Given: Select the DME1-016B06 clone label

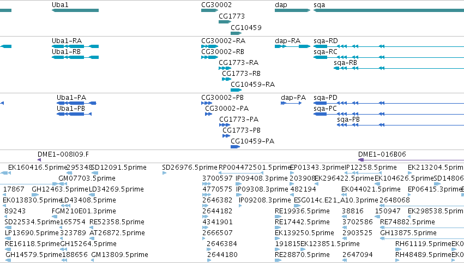Looking at the screenshot, I should pyautogui.click(x=382, y=154).
